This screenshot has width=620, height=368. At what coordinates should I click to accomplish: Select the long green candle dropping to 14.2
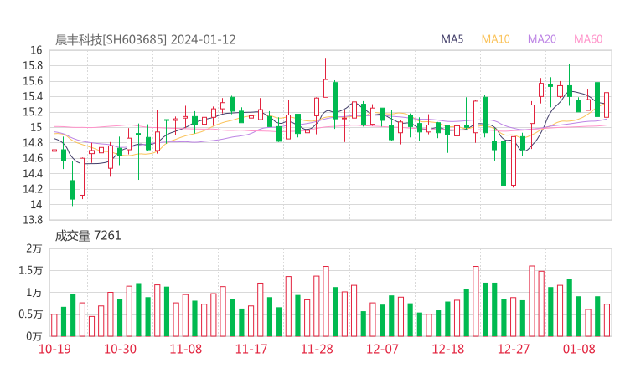click(x=504, y=163)
